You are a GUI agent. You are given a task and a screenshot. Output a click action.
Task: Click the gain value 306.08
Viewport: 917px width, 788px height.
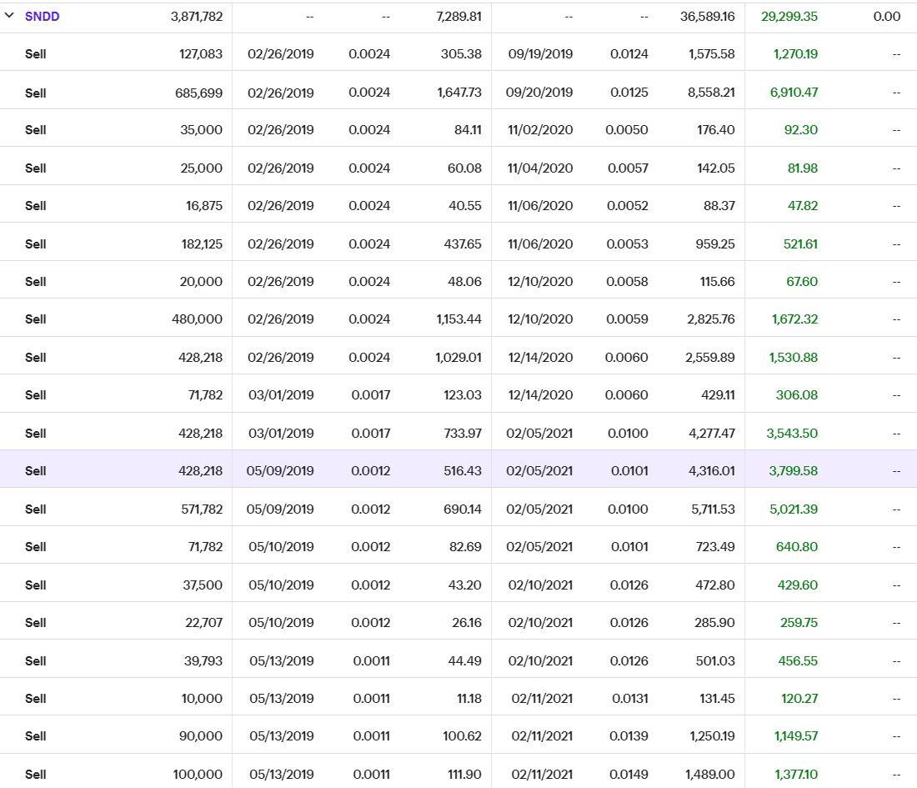(796, 395)
